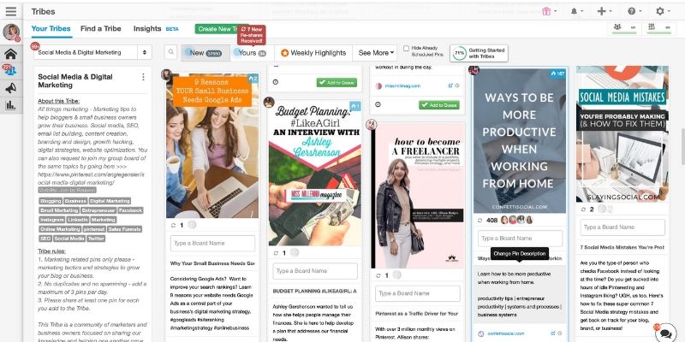Open the Social Media Mistakes pin image
The height and width of the screenshot is (342, 685).
click(x=622, y=134)
